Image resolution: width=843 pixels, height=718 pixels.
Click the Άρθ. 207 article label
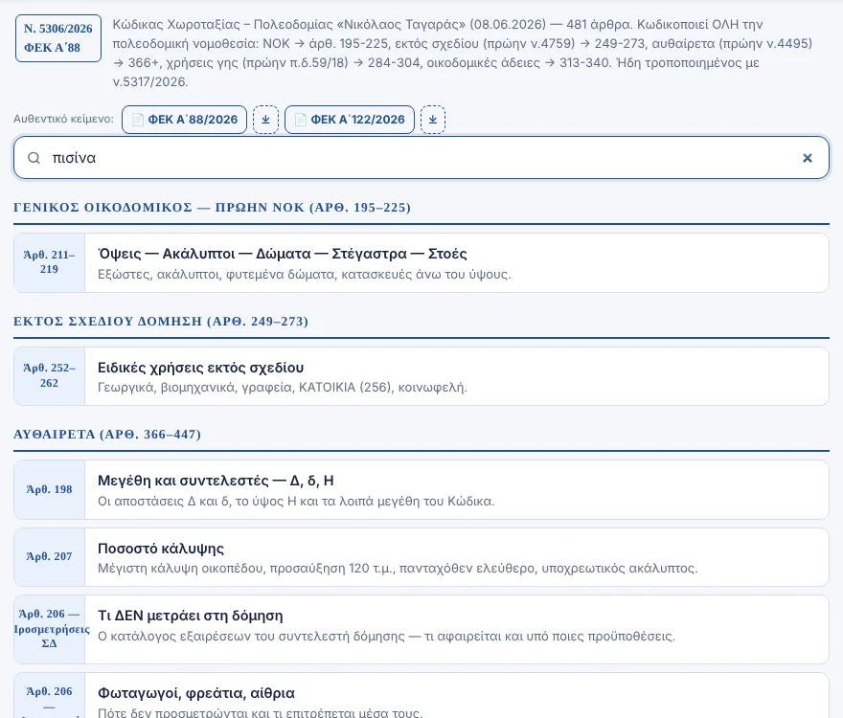pos(49,557)
